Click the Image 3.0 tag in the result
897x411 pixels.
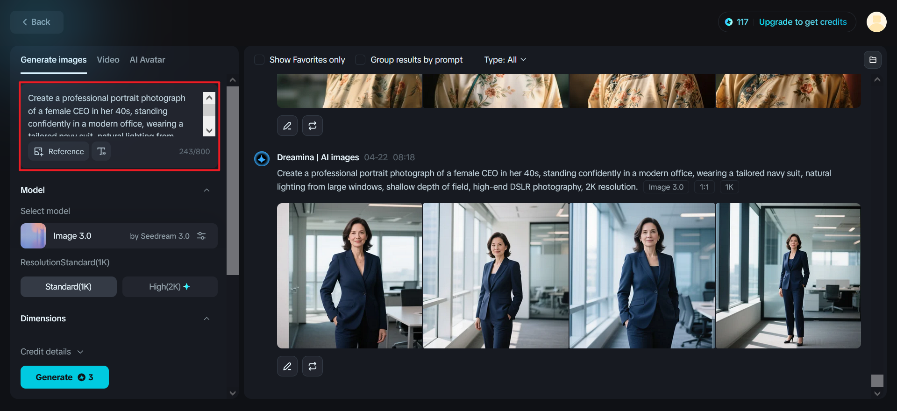(666, 187)
